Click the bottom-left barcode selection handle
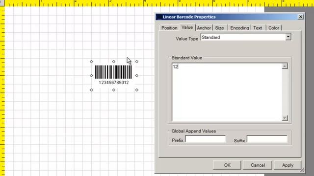The image size is (314, 176). [x=91, y=90]
